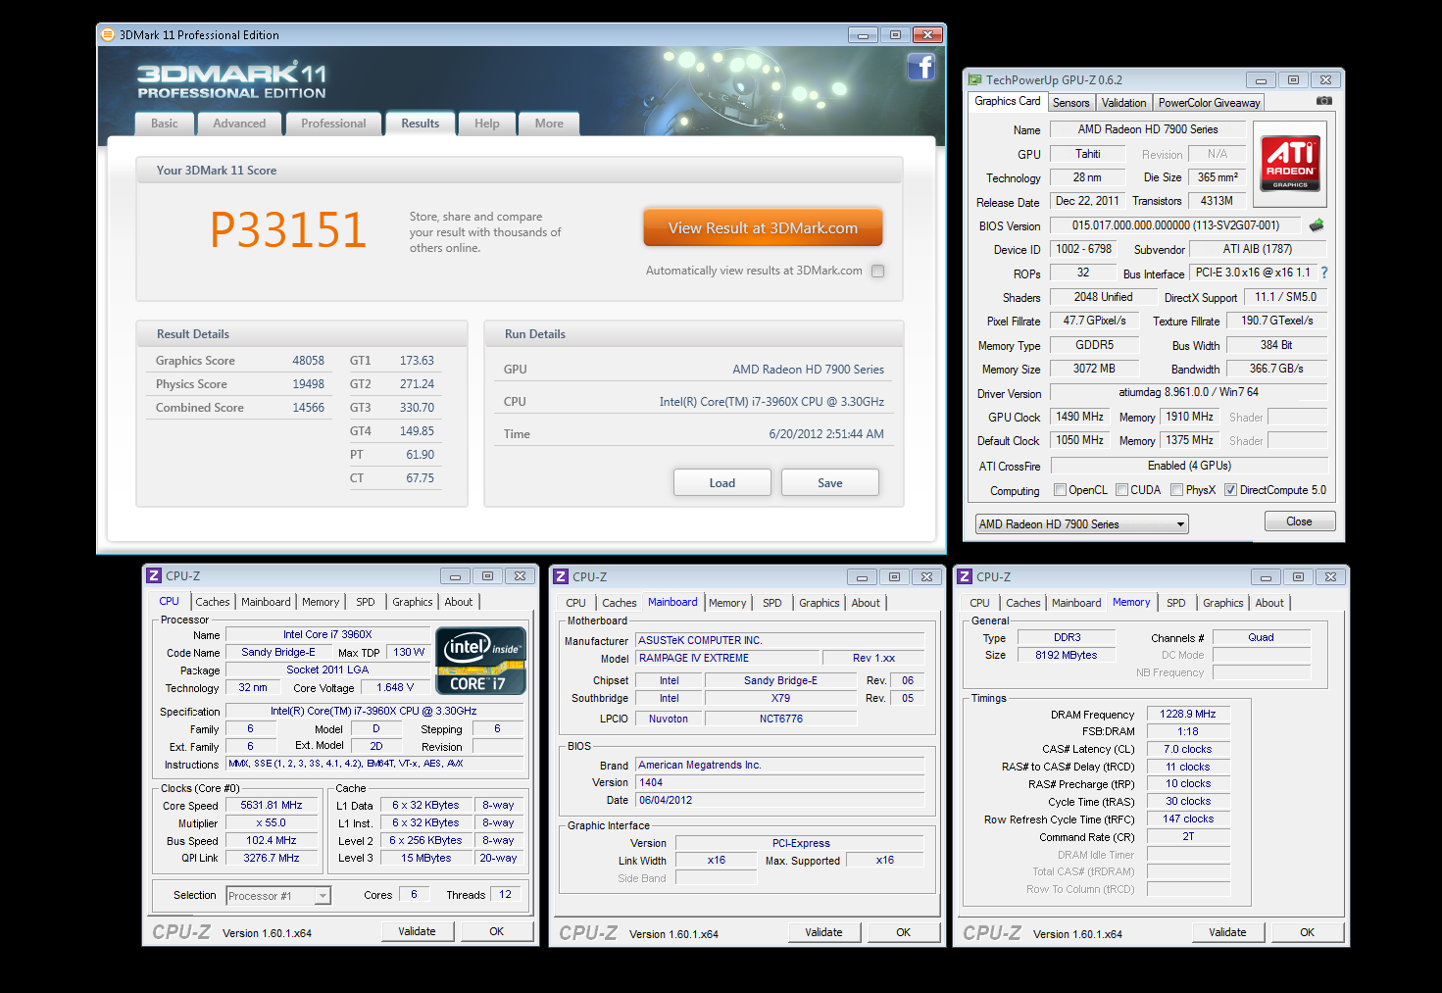This screenshot has width=1442, height=993.
Task: Click the Memory Size 8192 MBytes value
Action: coord(1066,656)
